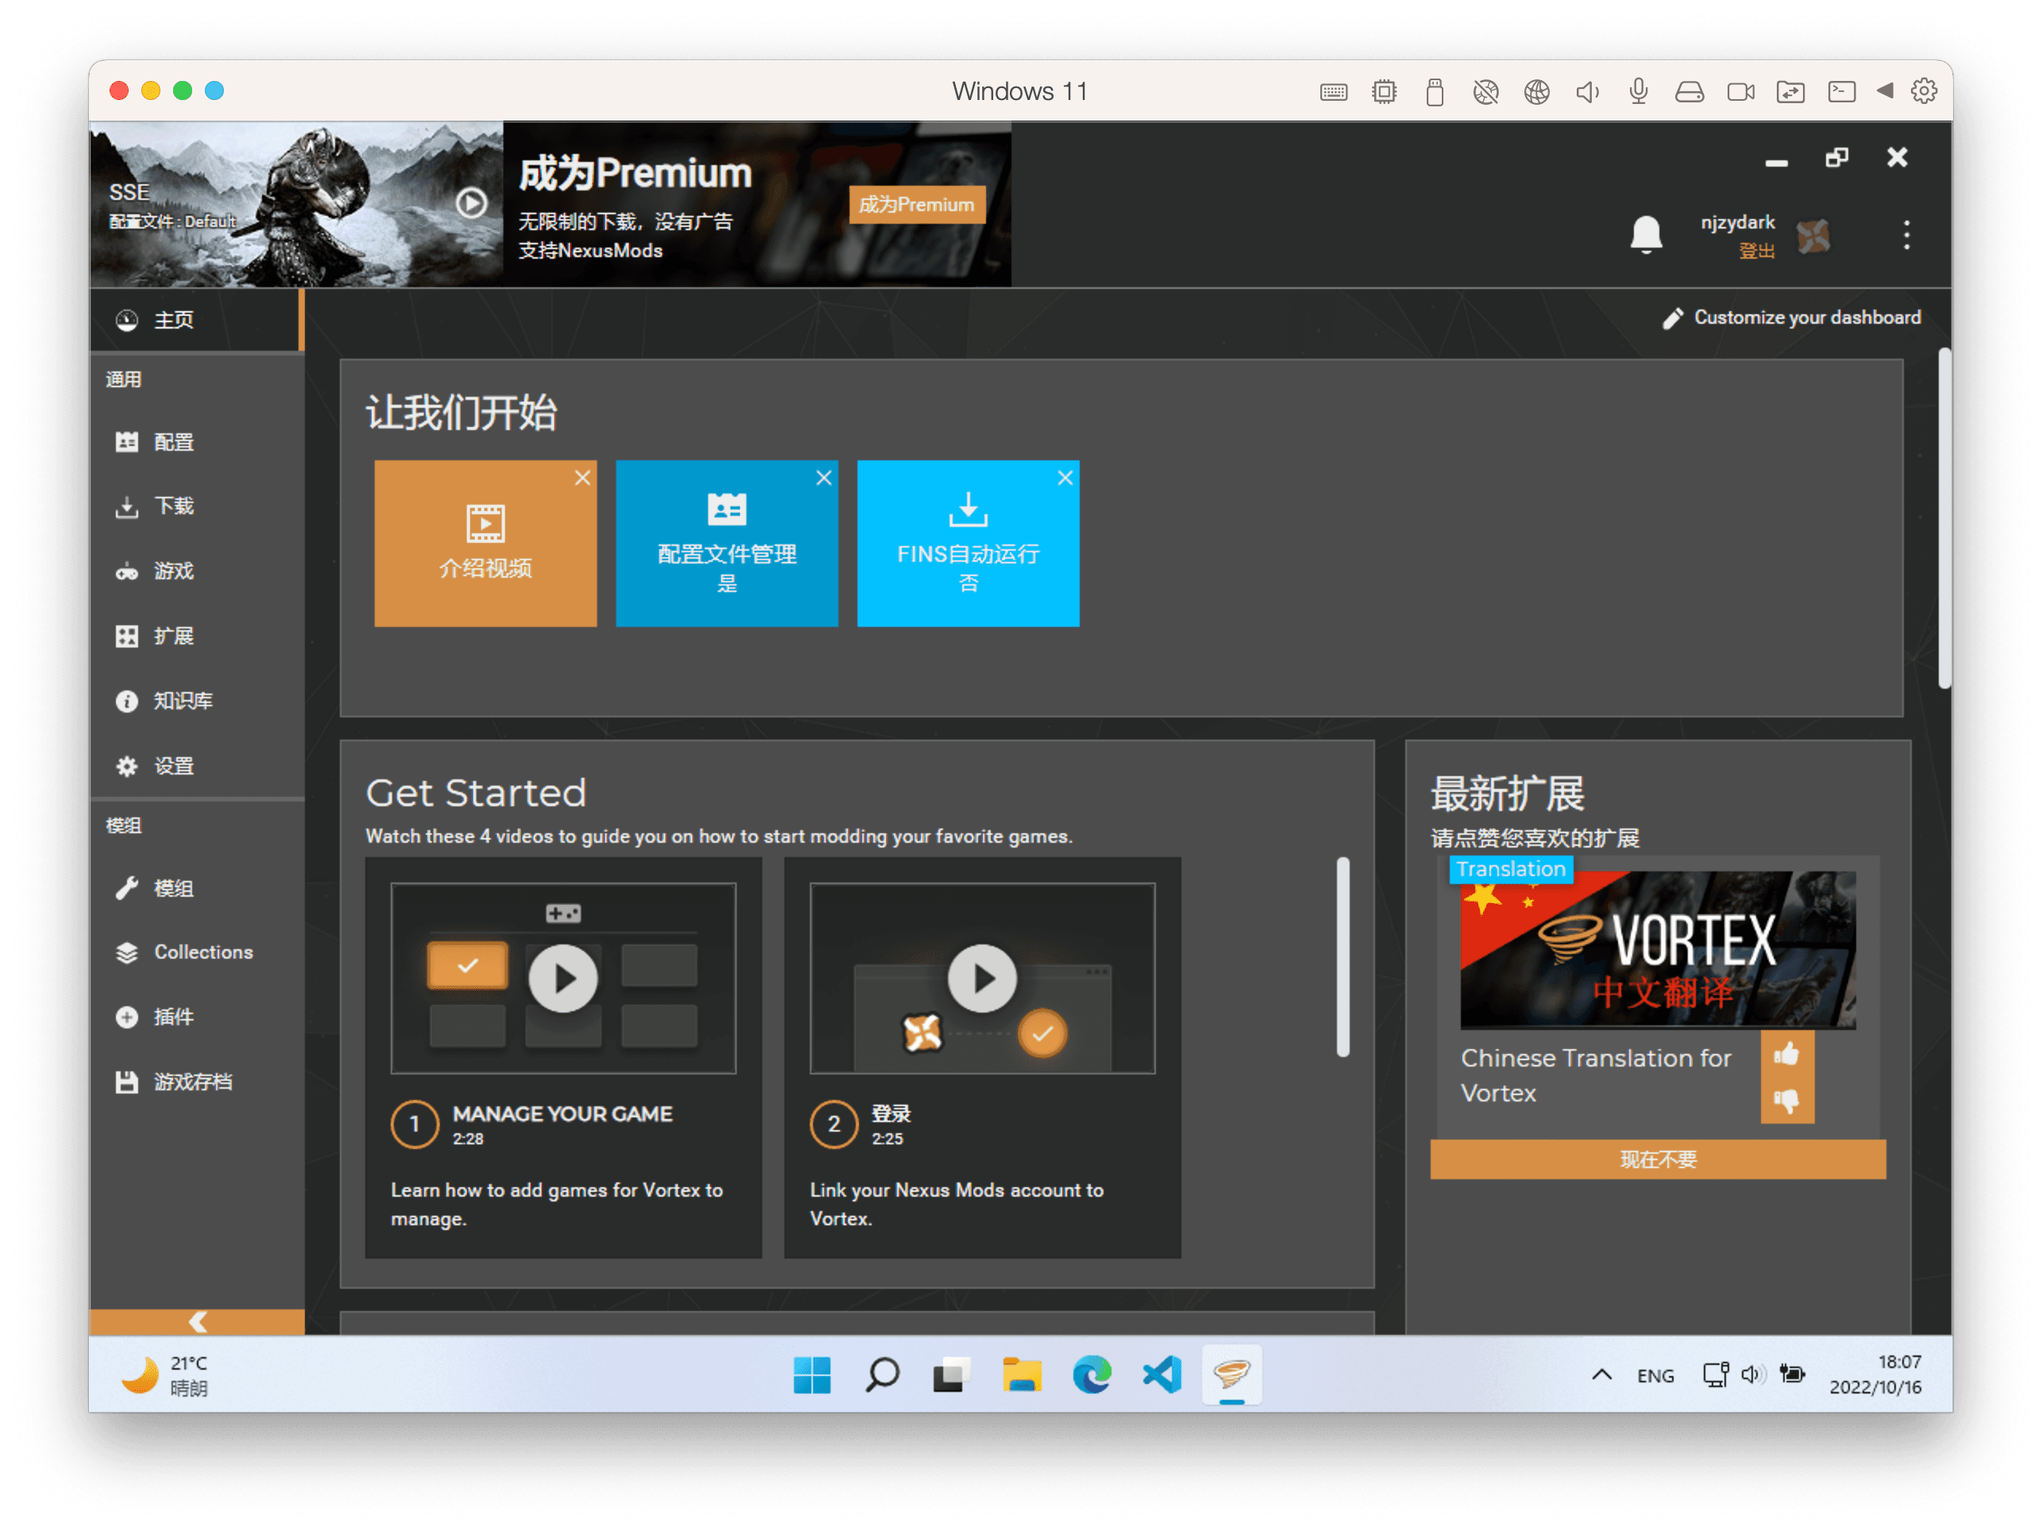The image size is (2042, 1530).
Task: Dismiss the 配置文件管理 tile
Action: (823, 477)
